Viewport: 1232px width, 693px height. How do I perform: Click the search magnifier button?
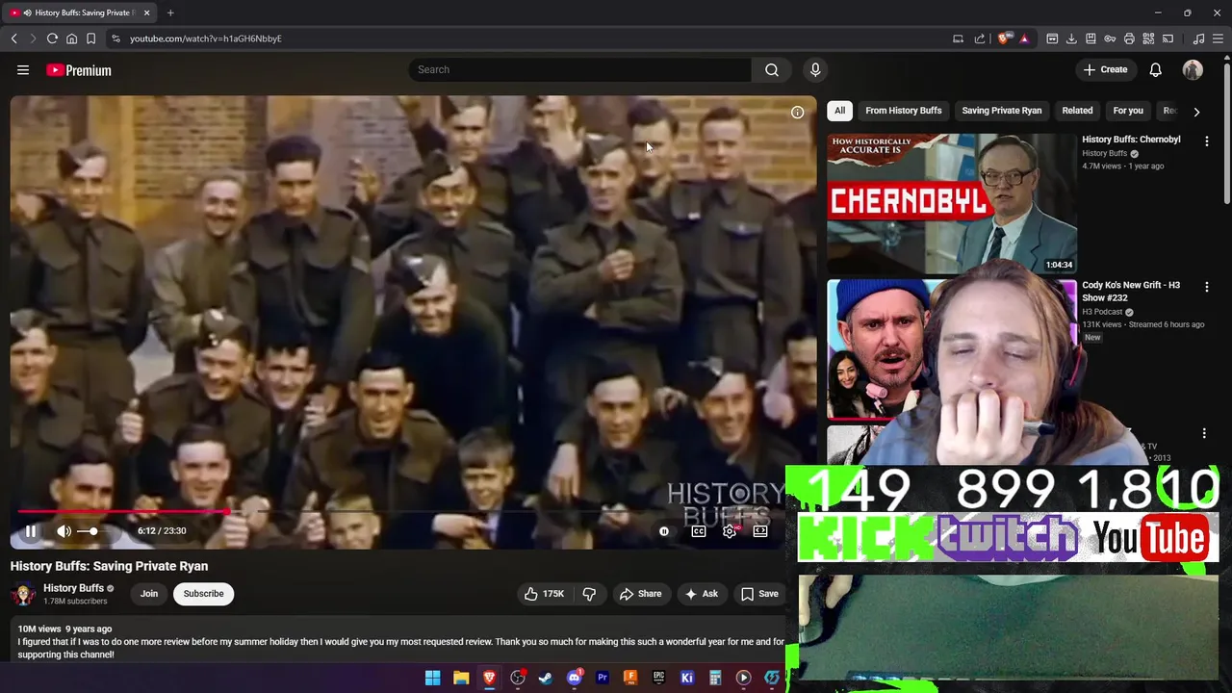pos(771,69)
